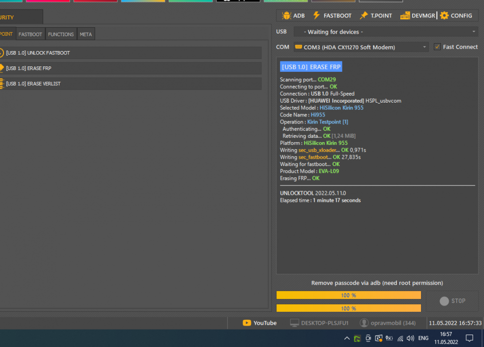
Task: Click the YouTube play icon
Action: [x=247, y=323]
